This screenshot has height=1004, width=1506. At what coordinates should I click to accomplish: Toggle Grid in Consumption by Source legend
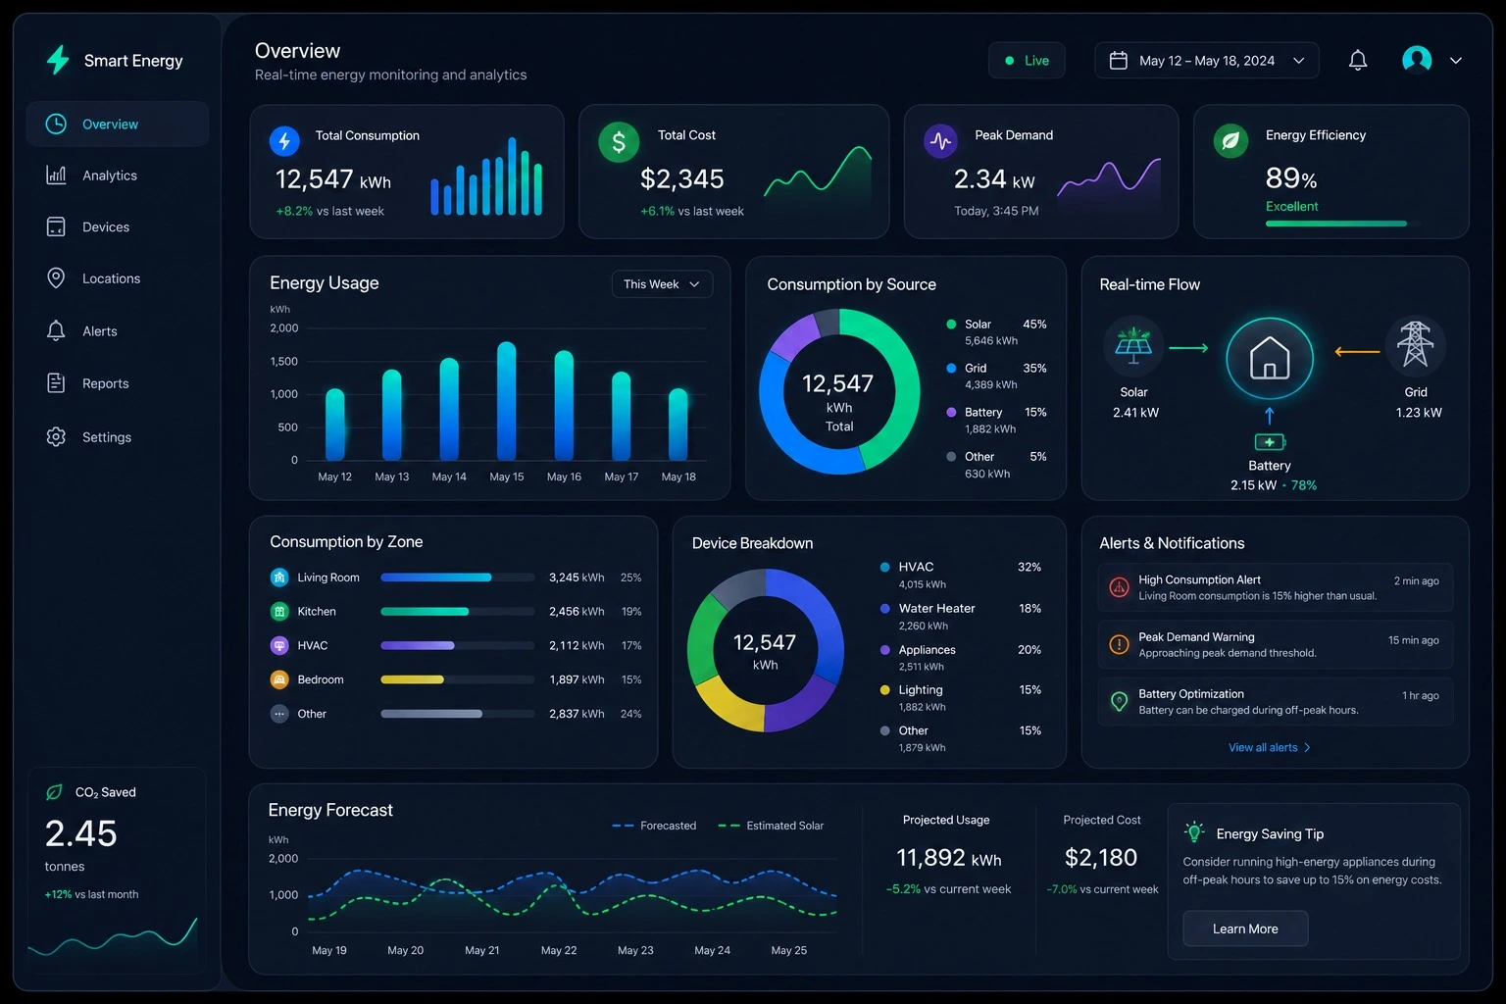(x=996, y=376)
